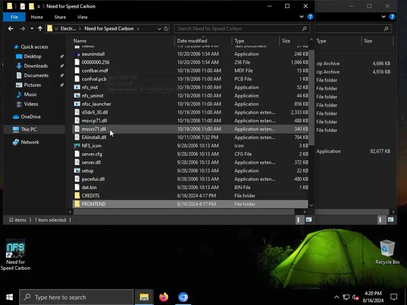Select the setup application icon
The height and width of the screenshot is (305, 407).
(77, 171)
